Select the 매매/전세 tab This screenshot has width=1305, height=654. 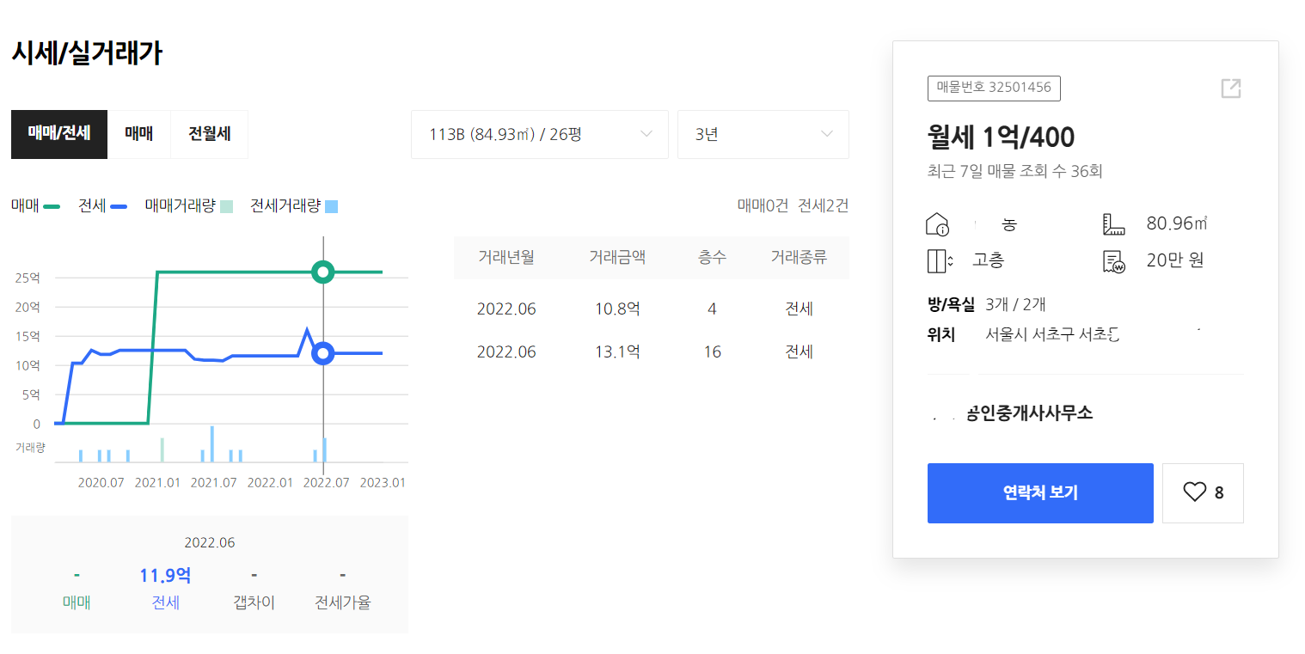click(x=59, y=134)
